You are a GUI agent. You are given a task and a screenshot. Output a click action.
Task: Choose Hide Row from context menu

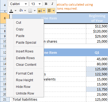point(29,87)
